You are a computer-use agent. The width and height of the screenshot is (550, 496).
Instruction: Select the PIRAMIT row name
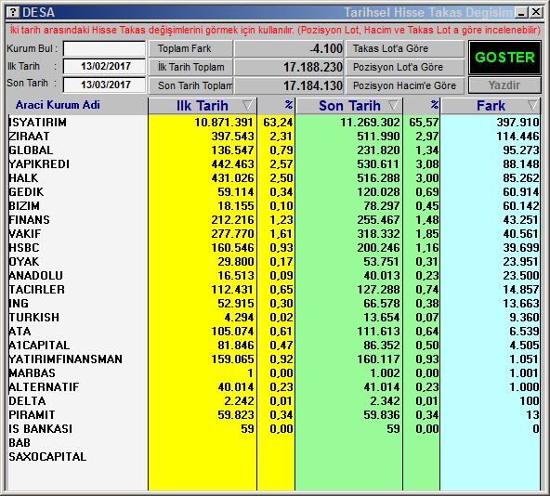(x=32, y=415)
